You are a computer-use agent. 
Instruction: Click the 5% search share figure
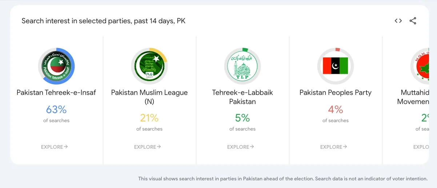click(x=242, y=118)
